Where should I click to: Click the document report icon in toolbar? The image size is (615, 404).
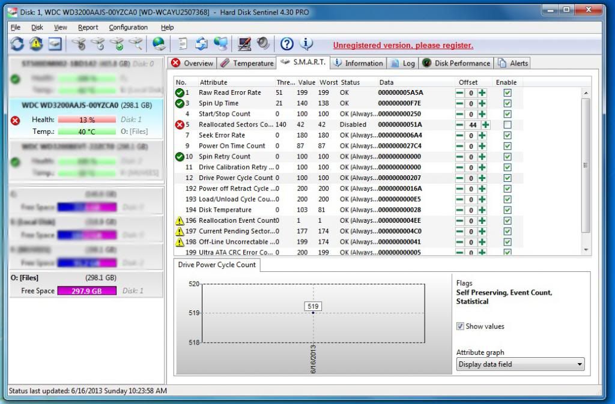(183, 44)
